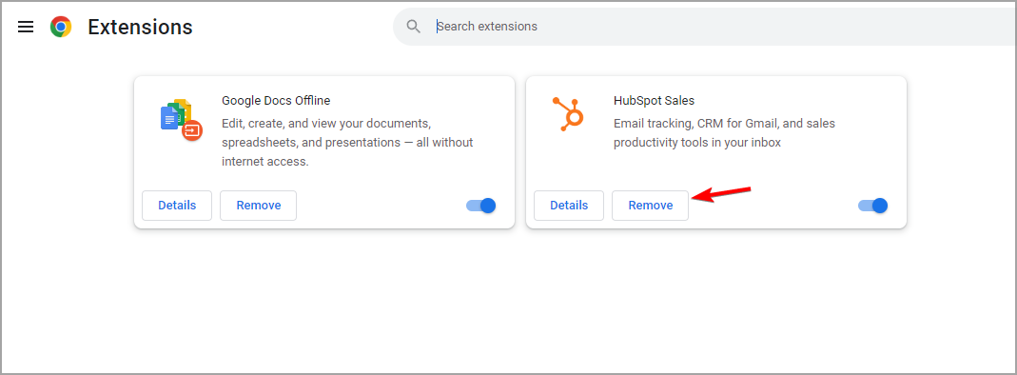Viewport: 1017px width, 375px height.
Task: Remove the Google Docs Offline extension
Action: [258, 205]
